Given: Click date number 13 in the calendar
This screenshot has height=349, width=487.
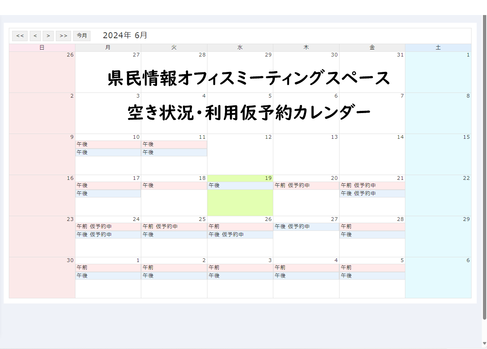Looking at the screenshot, I should click(334, 137).
